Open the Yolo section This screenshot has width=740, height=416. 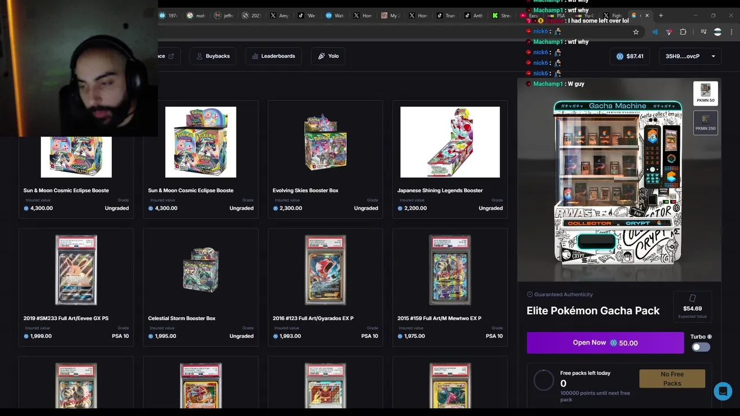pyautogui.click(x=328, y=56)
